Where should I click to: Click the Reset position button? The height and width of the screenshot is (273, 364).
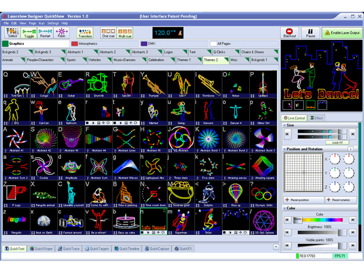304,200
